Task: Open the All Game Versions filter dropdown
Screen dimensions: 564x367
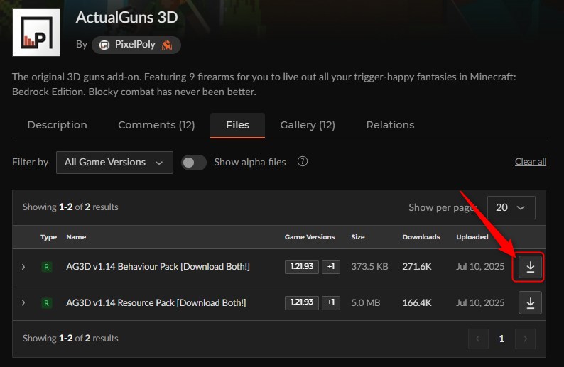Action: coord(114,163)
